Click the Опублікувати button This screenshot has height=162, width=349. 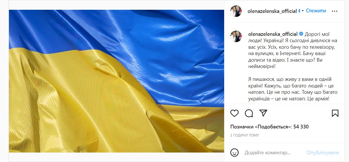323,153
